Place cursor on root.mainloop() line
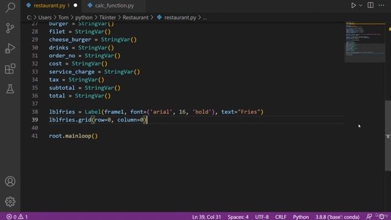This screenshot has width=391, height=220. (73, 136)
